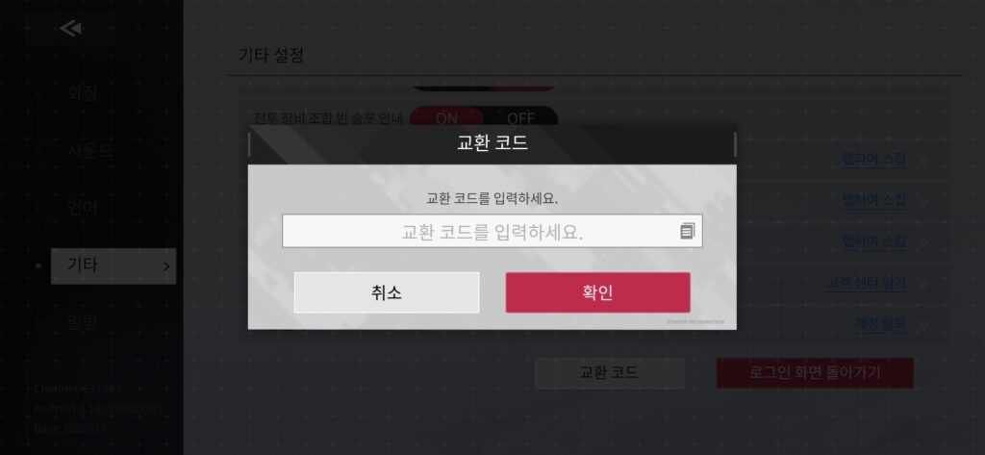Viewport: 985px width, 455px height.
Task: Switch to the 언어 settings tab
Action: 83,208
